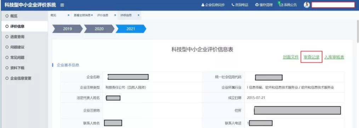359x128 pixels.
Task: Open 企业信息变更 in the sidebar
Action: (21, 78)
